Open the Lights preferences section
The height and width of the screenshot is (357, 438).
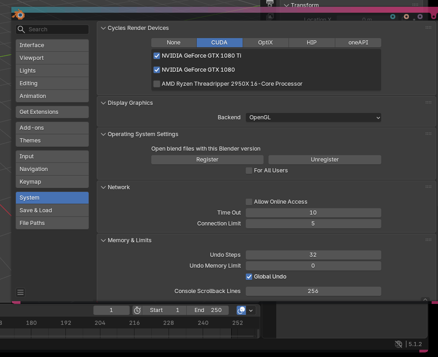[52, 71]
